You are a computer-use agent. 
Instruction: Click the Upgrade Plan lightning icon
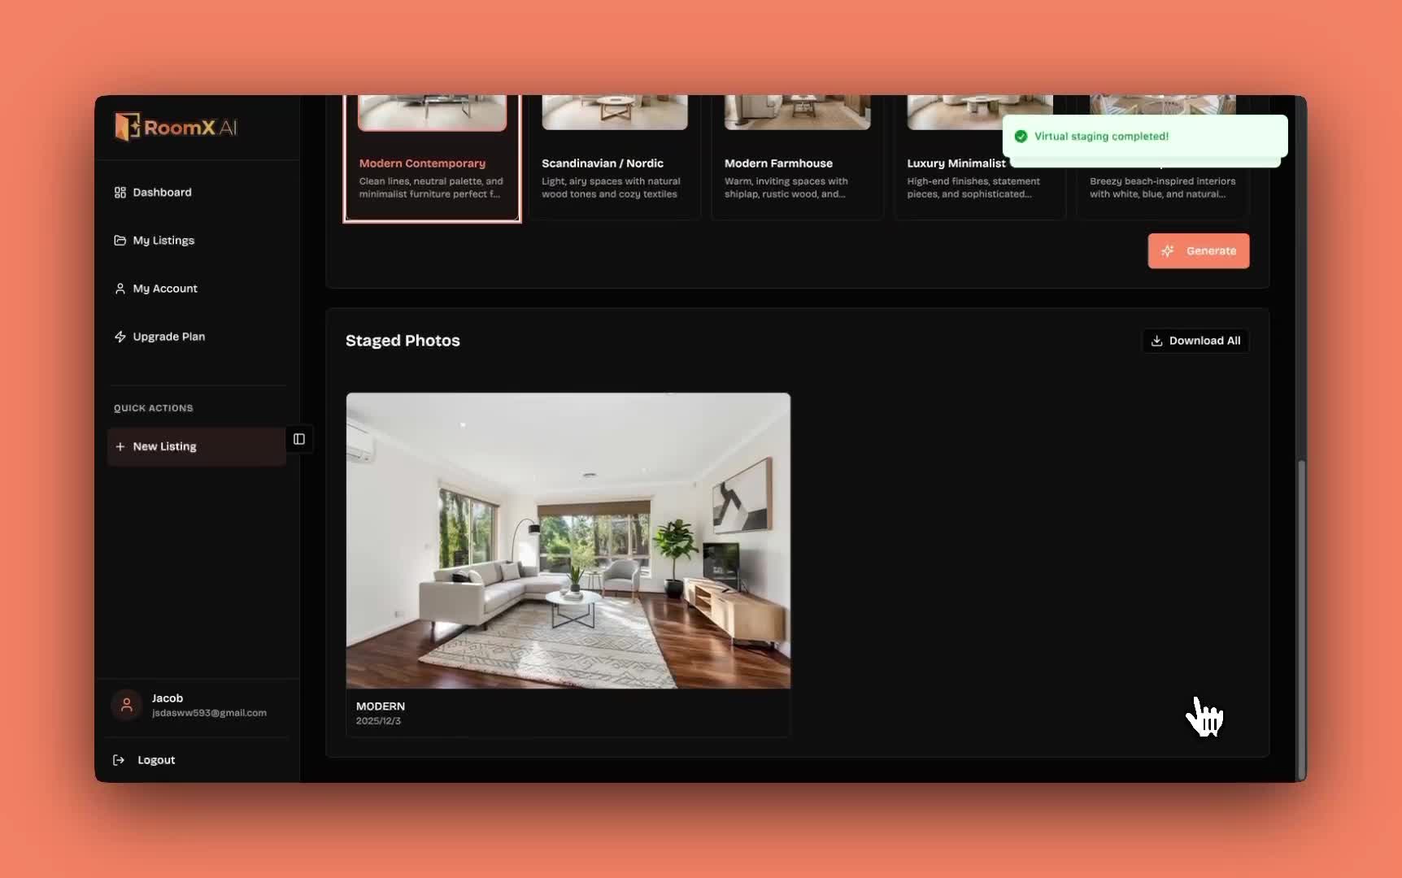coord(120,337)
